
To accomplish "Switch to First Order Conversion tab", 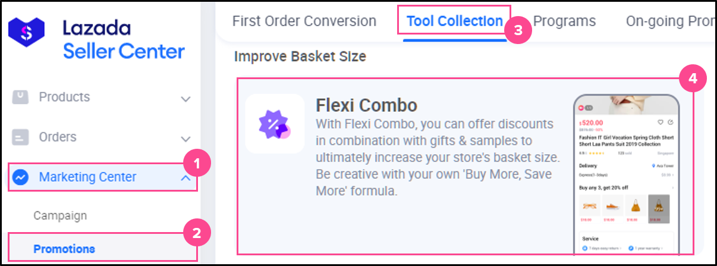I will 304,21.
